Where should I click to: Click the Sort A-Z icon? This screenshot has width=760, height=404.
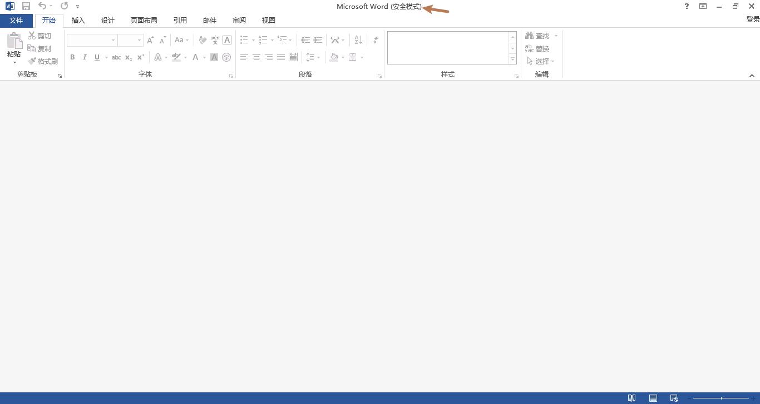(358, 40)
